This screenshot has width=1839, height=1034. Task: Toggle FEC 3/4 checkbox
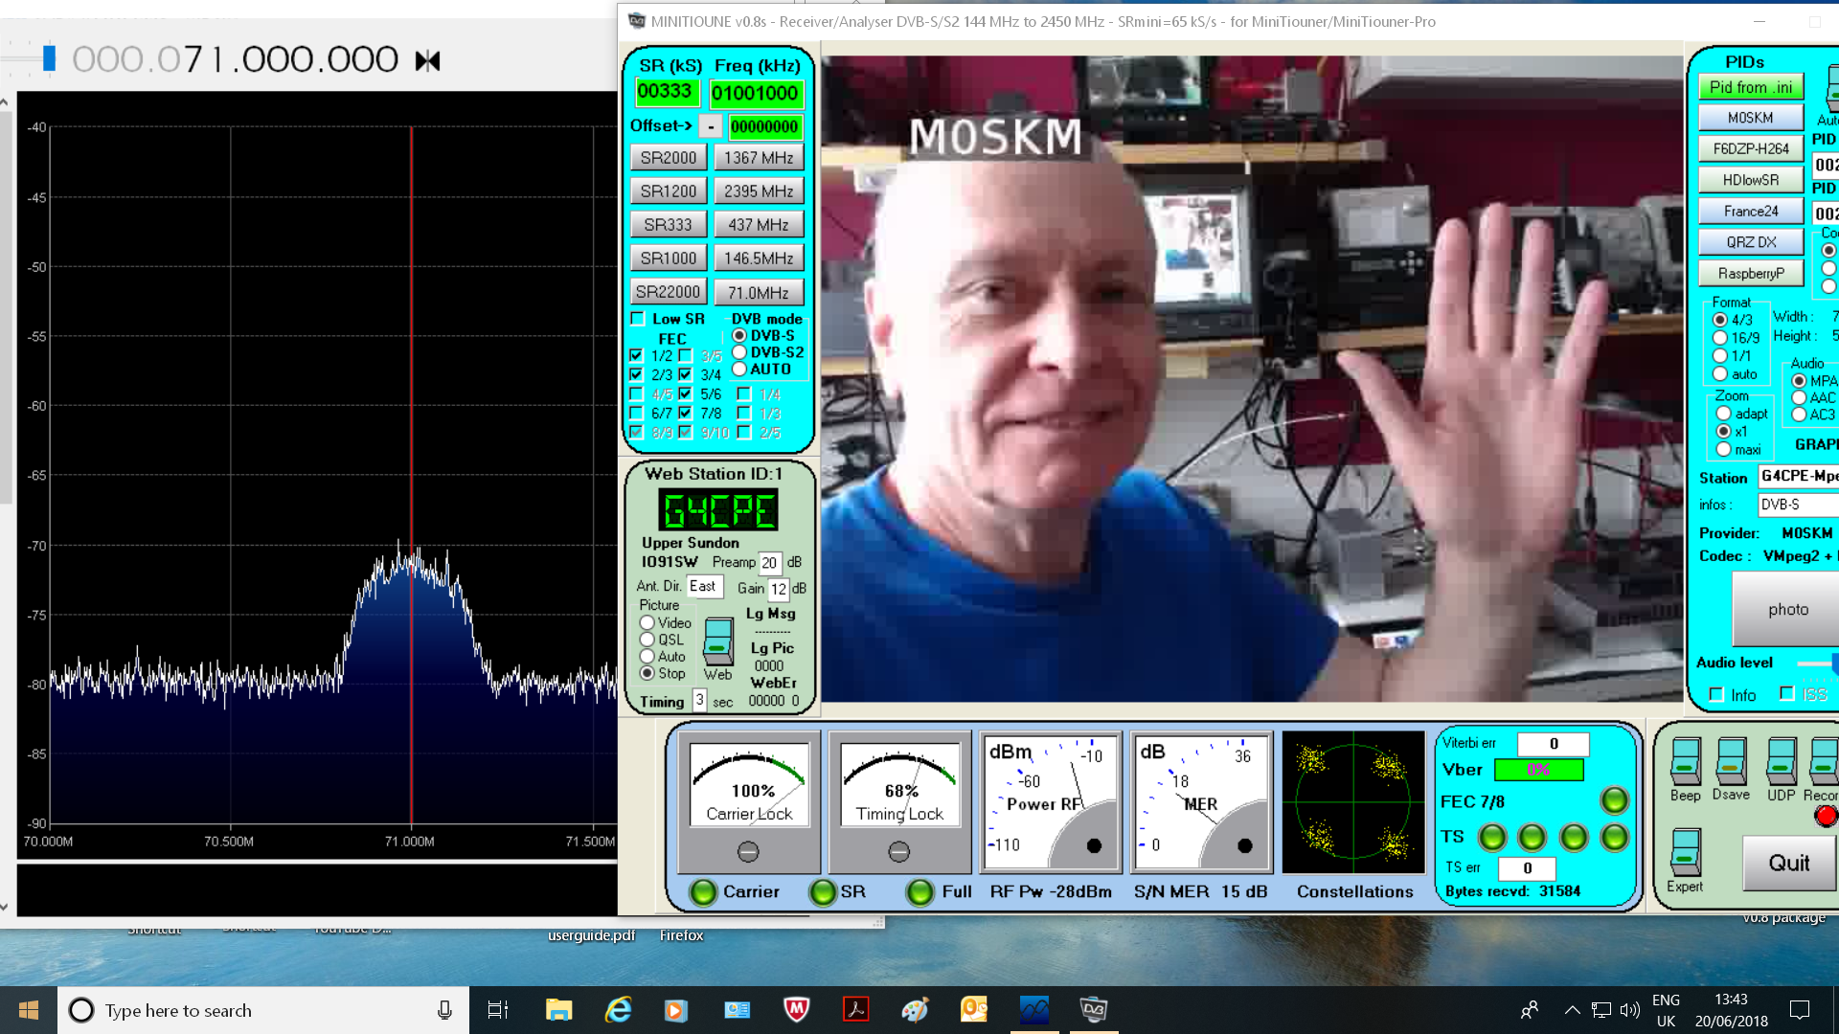[x=686, y=374]
